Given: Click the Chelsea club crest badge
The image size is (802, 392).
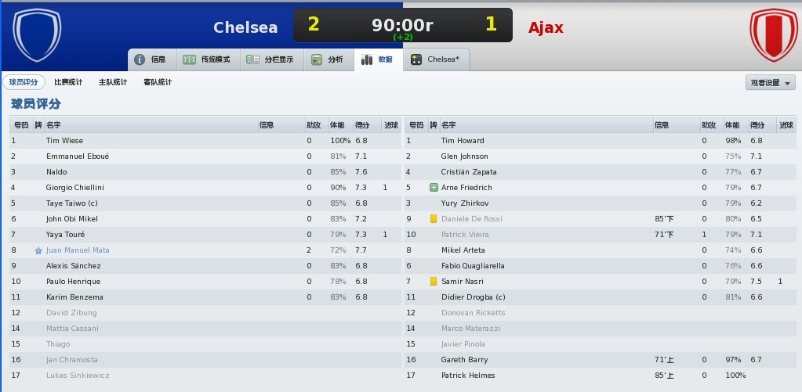Looking at the screenshot, I should point(37,34).
